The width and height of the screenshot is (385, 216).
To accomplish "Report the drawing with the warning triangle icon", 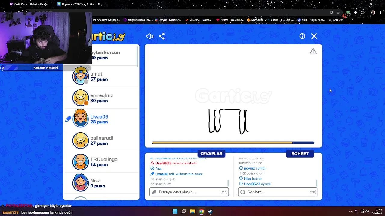I will [x=313, y=52].
